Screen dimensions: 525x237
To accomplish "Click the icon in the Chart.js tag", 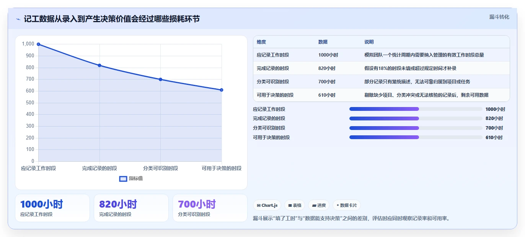I will click(x=259, y=206).
